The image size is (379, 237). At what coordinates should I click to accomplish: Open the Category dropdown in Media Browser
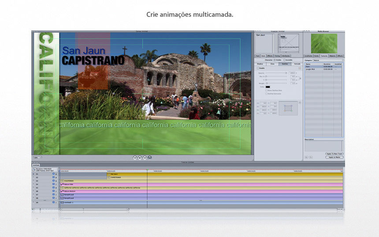tap(328, 60)
